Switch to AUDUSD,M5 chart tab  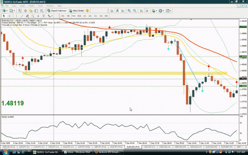(x=211, y=147)
